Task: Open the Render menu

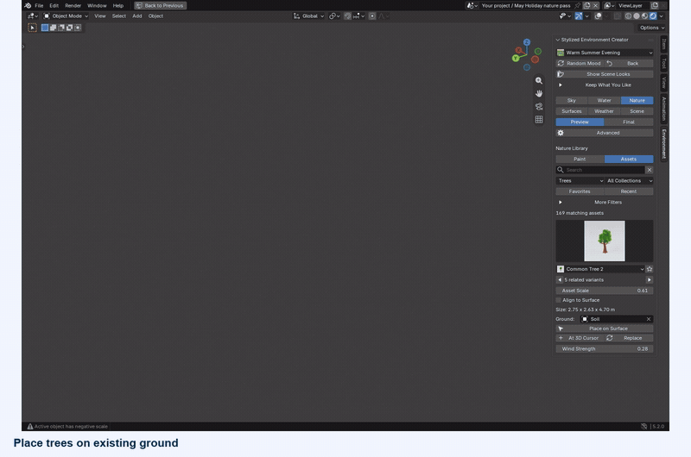Action: coord(73,6)
